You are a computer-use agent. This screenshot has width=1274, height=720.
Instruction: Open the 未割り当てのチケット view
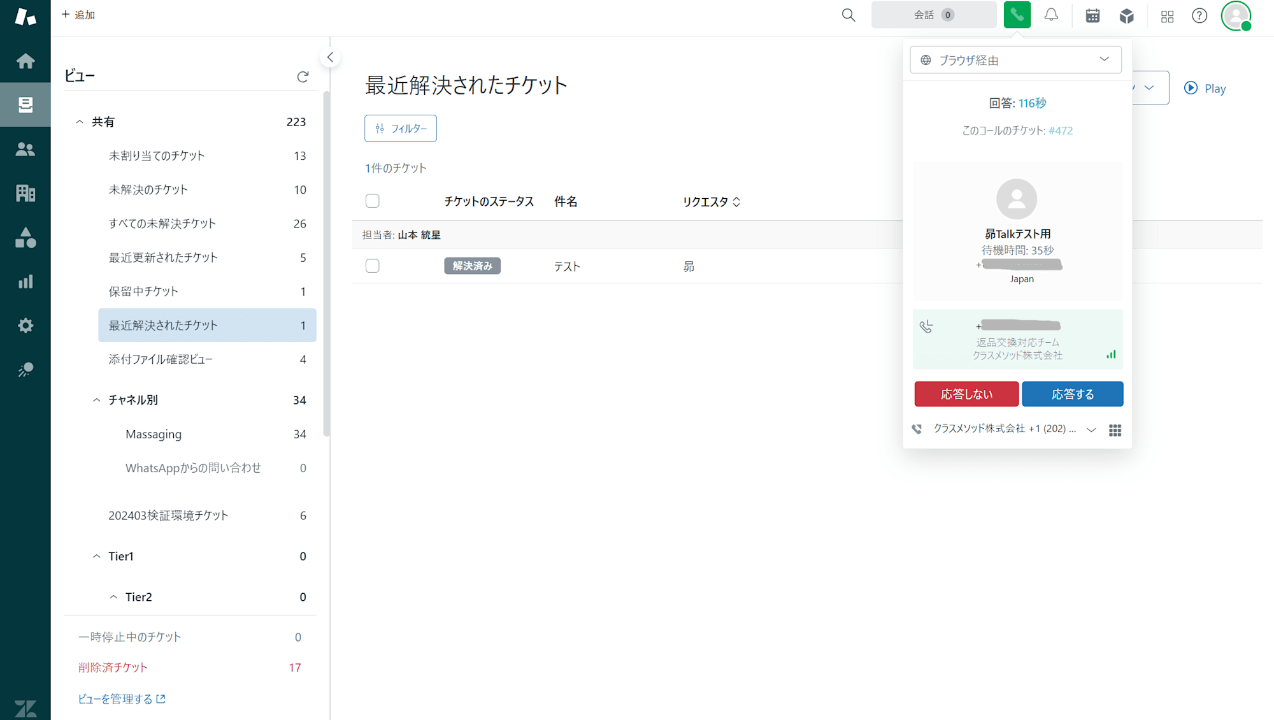pos(207,156)
